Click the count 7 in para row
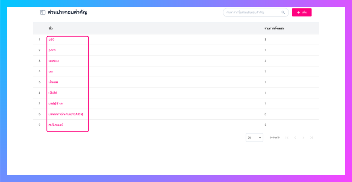Image resolution: width=352 pixels, height=182 pixels. coord(266,50)
